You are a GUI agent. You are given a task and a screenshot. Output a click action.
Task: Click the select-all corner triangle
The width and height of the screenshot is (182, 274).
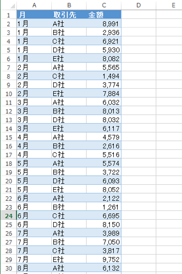tap(12, 6)
